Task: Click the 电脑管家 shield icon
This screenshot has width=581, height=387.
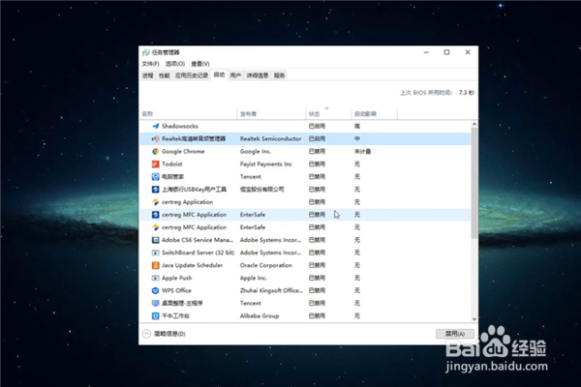Action: tap(156, 177)
